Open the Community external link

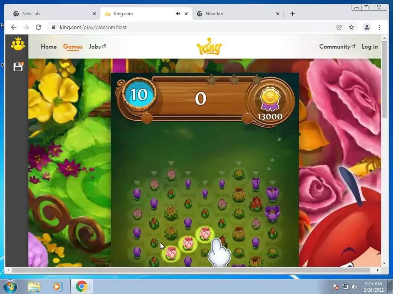coord(337,46)
